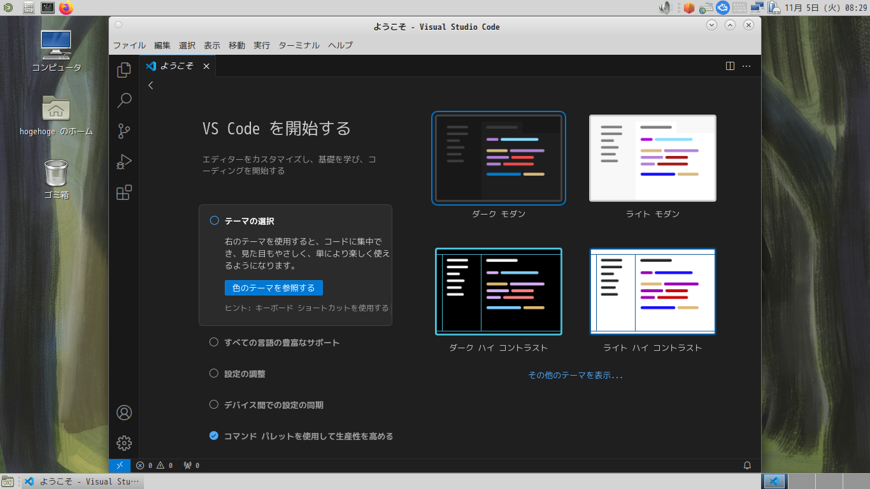870x489 pixels.
Task: Expand the 設定の調整 step title
Action: (x=245, y=374)
